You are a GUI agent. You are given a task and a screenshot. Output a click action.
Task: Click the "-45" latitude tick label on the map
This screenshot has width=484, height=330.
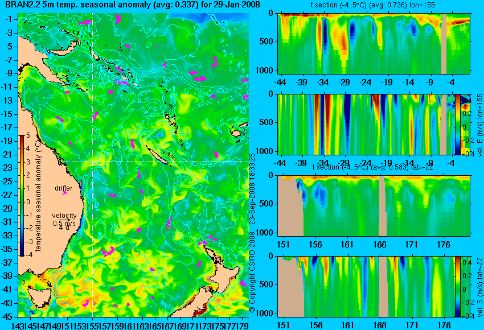click(x=8, y=317)
